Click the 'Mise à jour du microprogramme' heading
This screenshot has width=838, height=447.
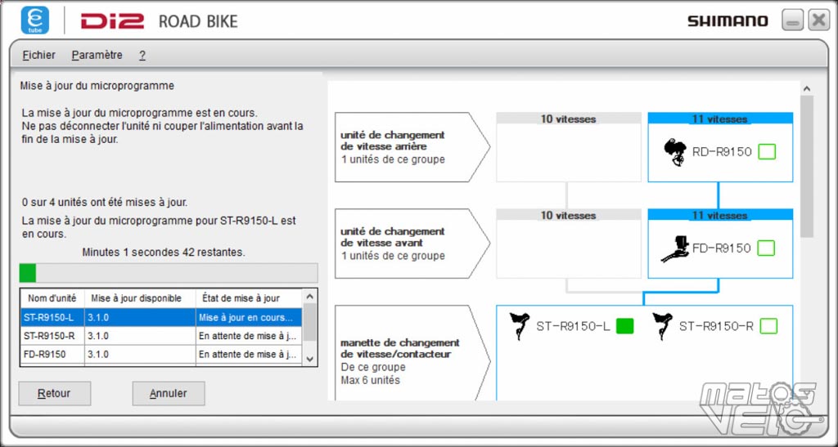pyautogui.click(x=97, y=85)
